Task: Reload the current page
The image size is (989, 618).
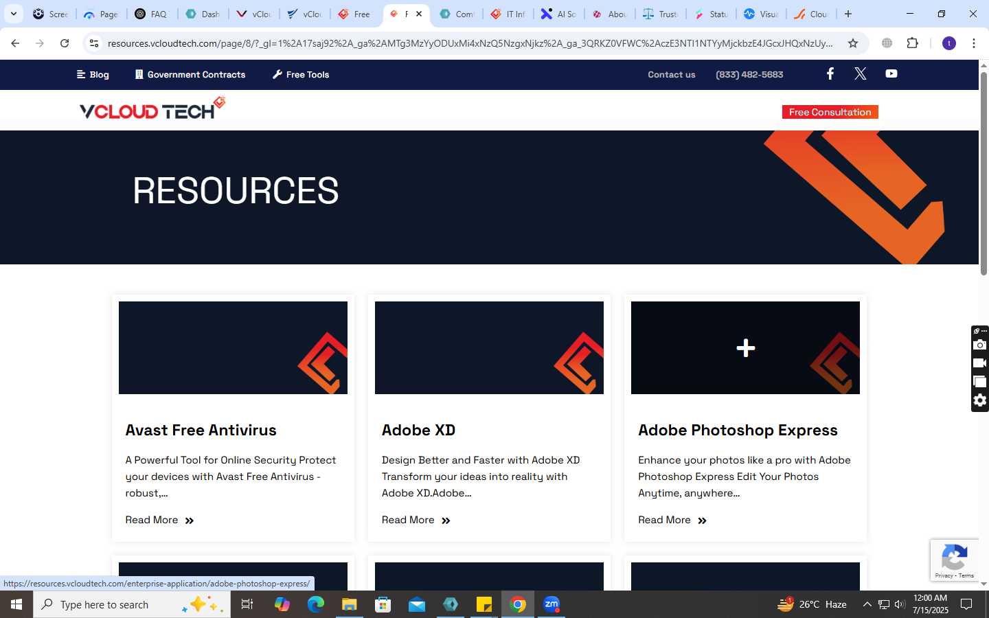Action: click(65, 43)
